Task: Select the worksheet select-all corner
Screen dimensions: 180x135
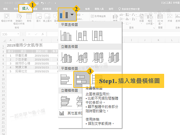Action: point(4,40)
